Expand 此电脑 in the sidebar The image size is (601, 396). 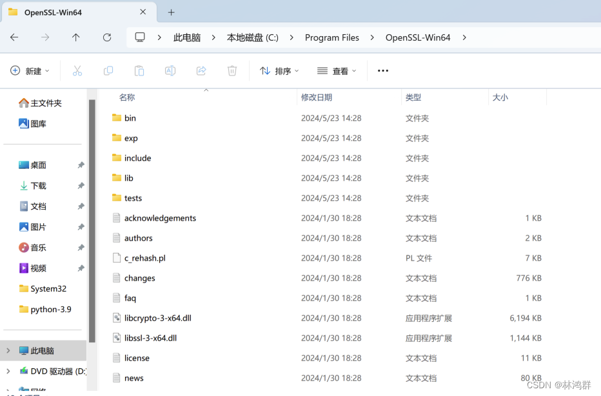click(9, 350)
